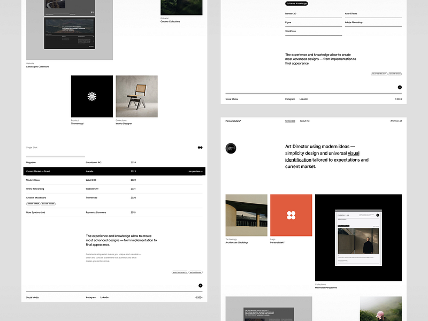Open the orange PersonalMark* logo thumbnail
428x321 pixels.
click(x=291, y=215)
